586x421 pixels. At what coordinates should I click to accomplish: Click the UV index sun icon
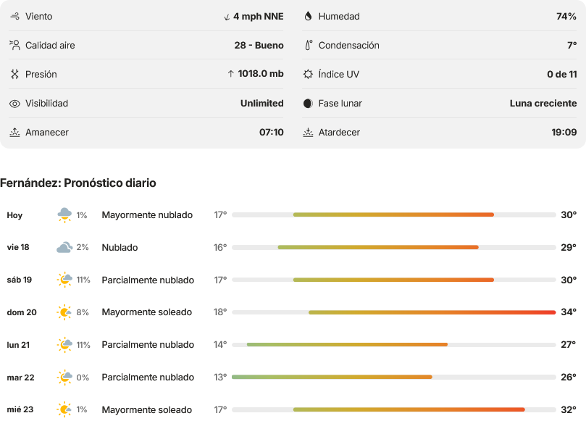point(308,74)
